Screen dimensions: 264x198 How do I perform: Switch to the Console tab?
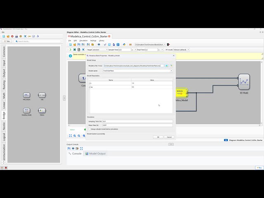[x=75, y=153]
